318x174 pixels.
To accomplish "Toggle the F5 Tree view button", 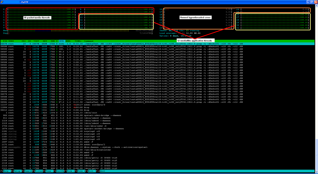I will click(x=48, y=171).
